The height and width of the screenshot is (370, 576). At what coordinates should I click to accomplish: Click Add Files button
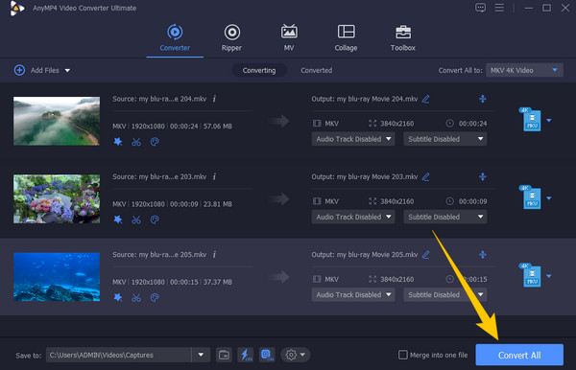36,70
